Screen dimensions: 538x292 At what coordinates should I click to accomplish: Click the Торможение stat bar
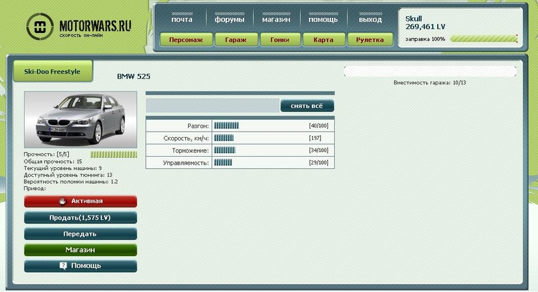coord(224,150)
